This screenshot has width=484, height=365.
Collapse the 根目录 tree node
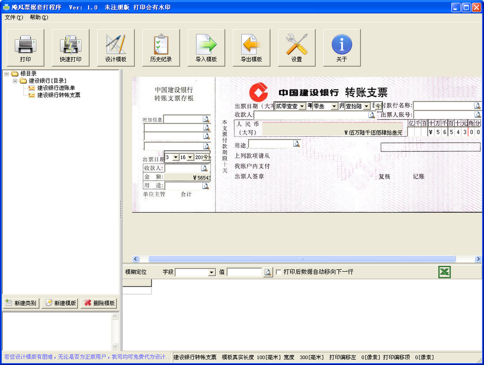pyautogui.click(x=6, y=74)
